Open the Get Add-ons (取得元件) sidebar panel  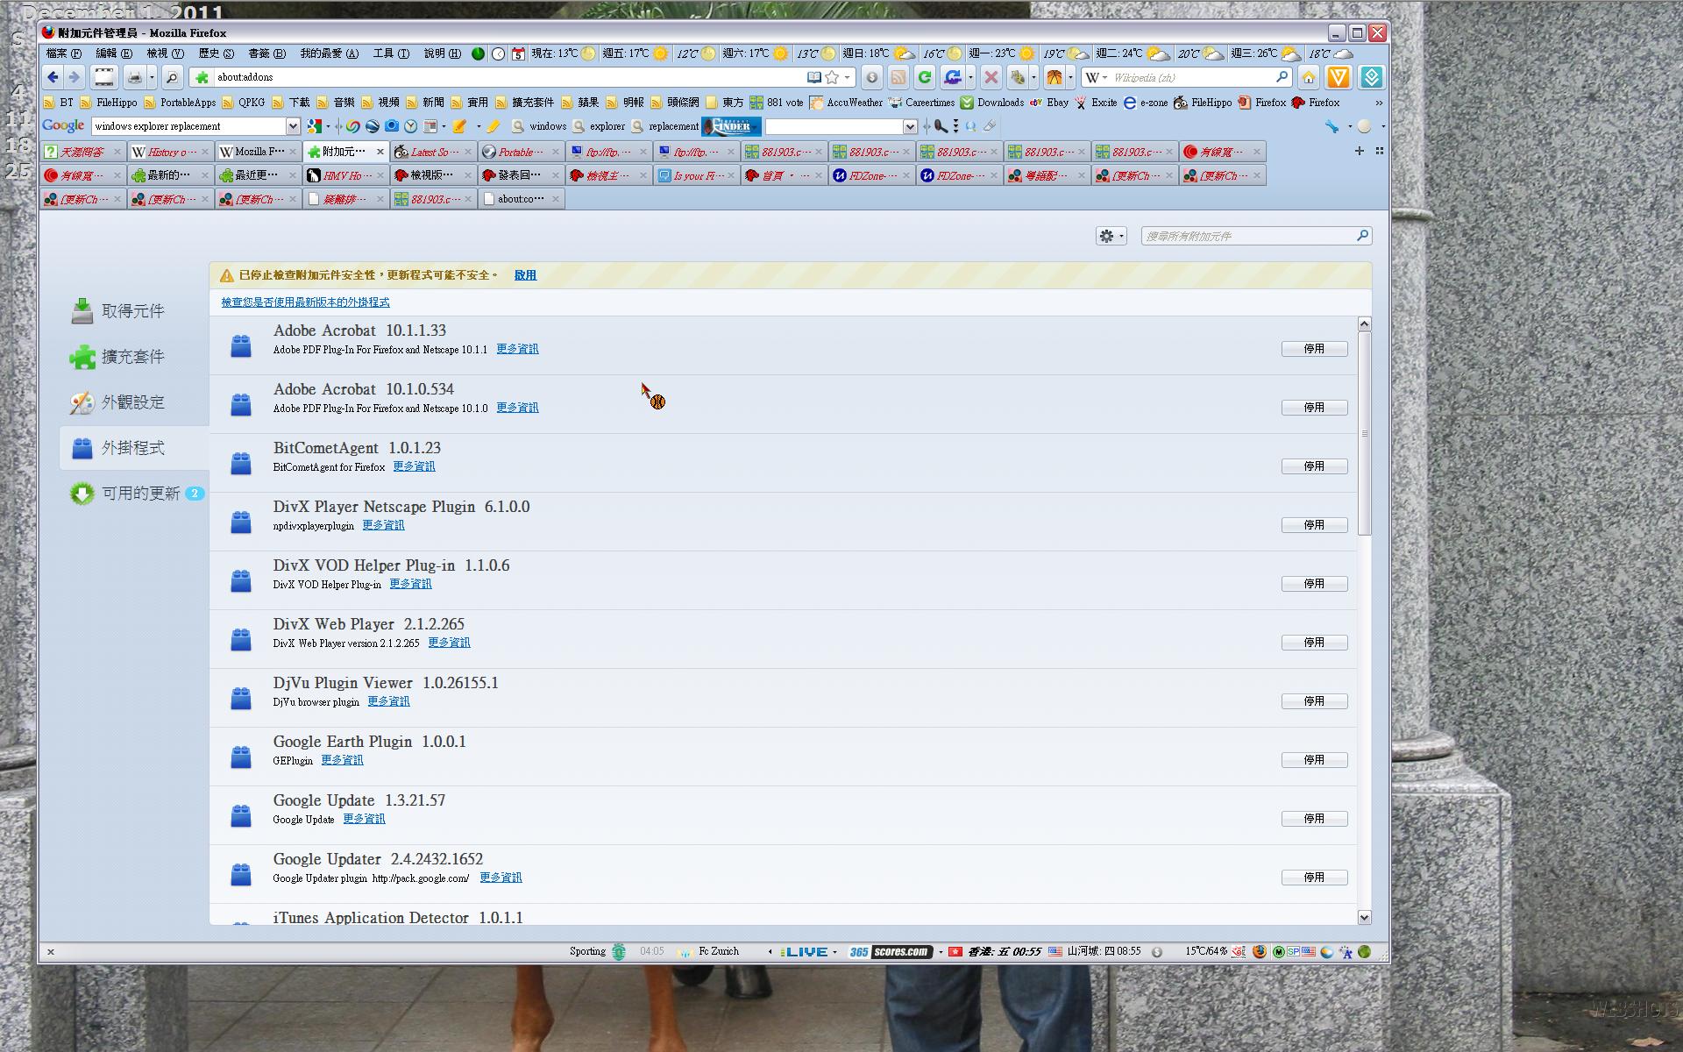[x=133, y=311]
